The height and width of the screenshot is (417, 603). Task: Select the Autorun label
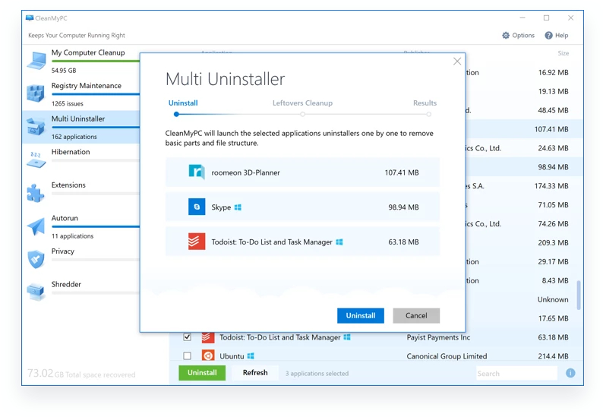(65, 218)
